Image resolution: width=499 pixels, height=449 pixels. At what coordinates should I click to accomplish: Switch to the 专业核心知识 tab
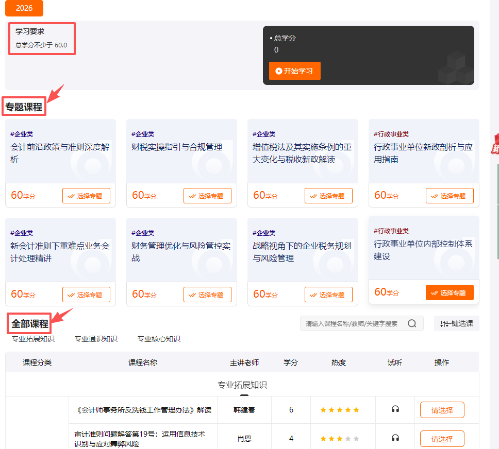click(158, 338)
